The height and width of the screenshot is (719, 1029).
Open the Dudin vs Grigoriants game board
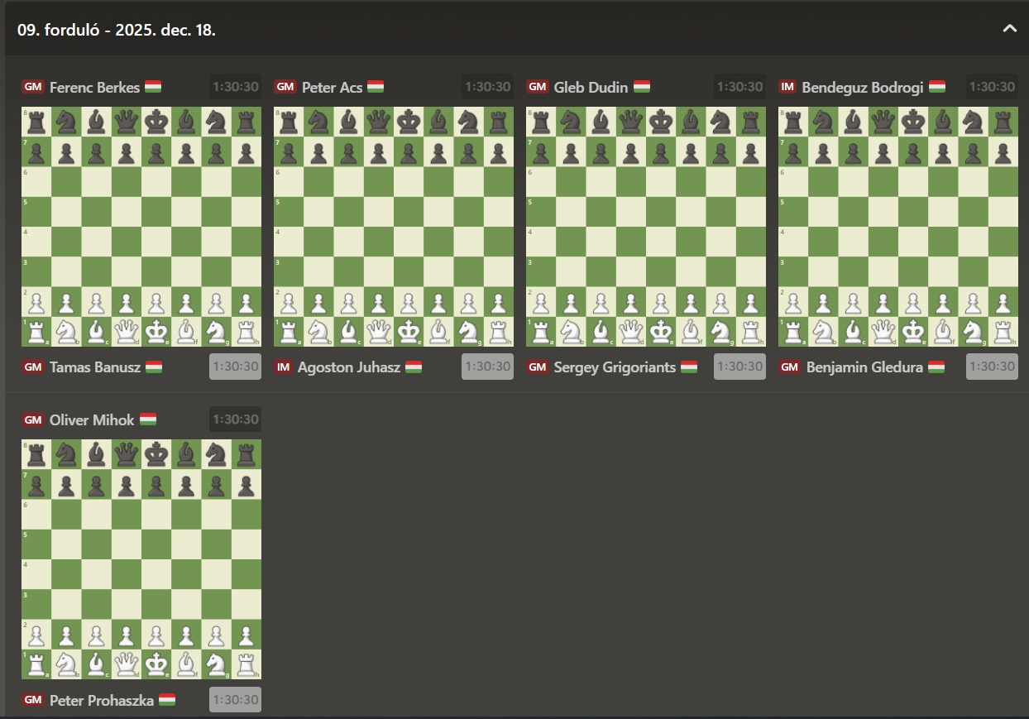(646, 227)
